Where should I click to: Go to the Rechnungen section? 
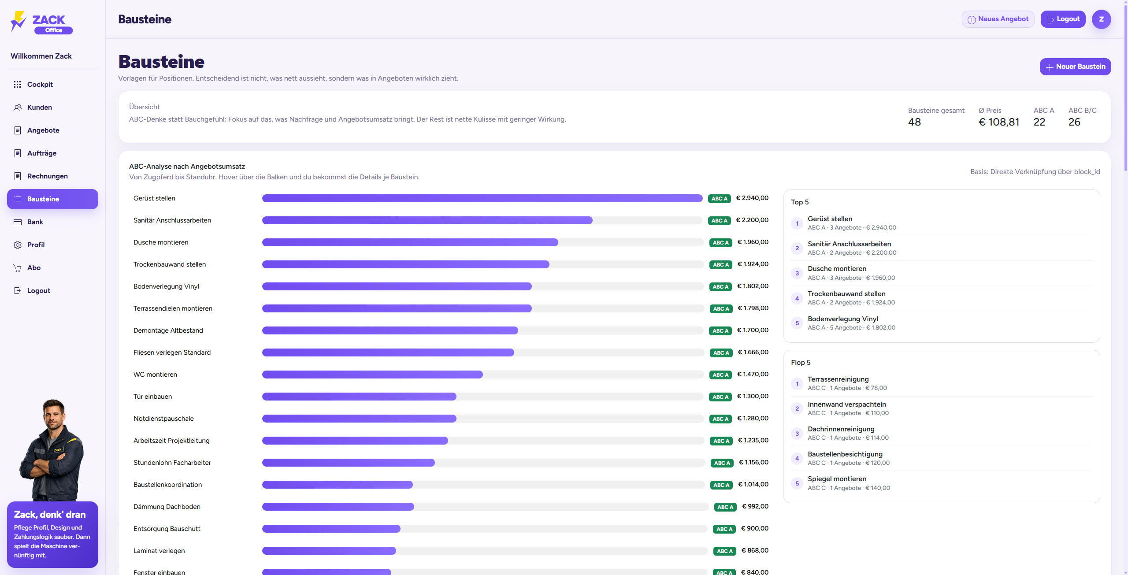tap(47, 176)
